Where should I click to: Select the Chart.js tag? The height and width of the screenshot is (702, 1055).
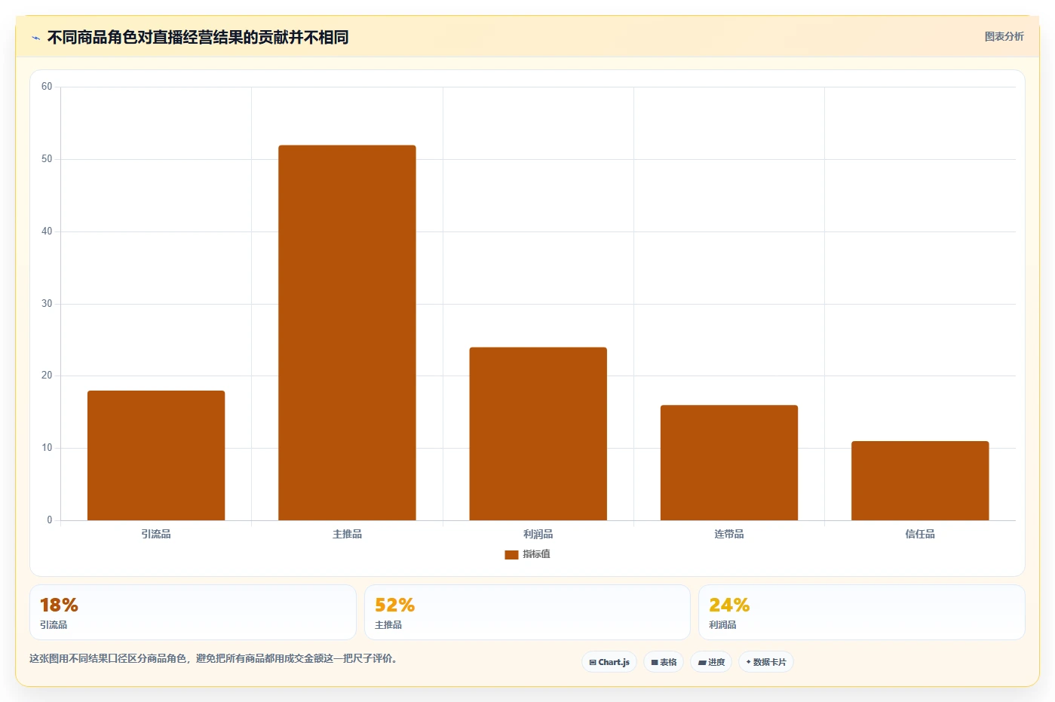[x=609, y=662]
